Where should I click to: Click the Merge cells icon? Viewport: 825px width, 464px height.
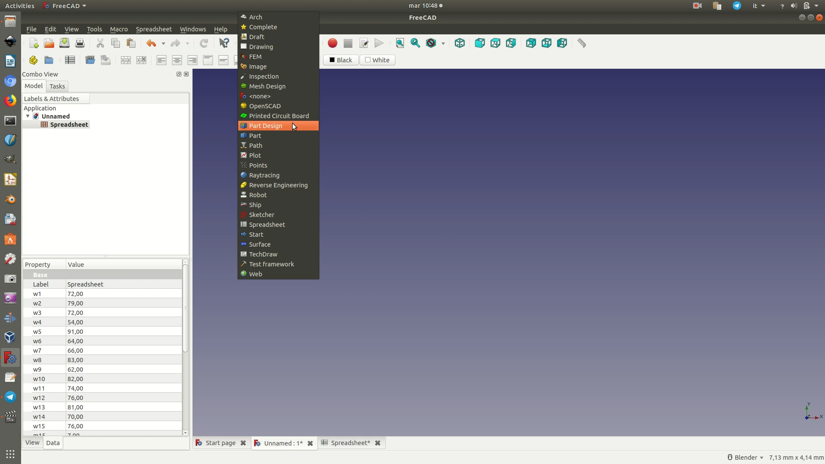[126, 60]
